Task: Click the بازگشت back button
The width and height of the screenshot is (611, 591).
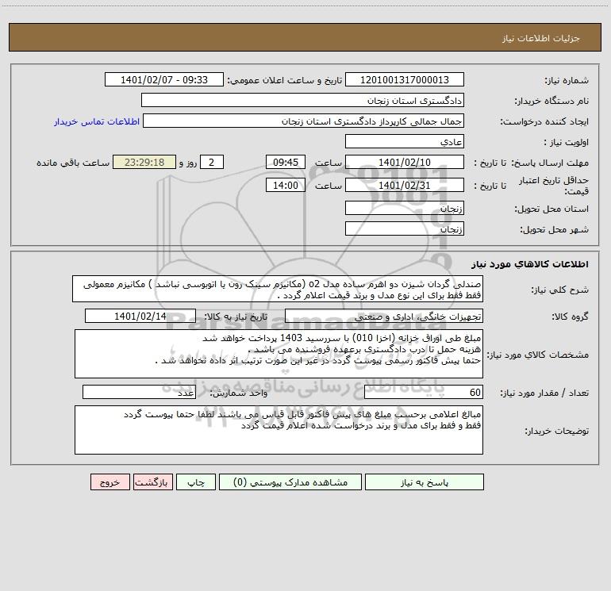Action: click(x=152, y=482)
